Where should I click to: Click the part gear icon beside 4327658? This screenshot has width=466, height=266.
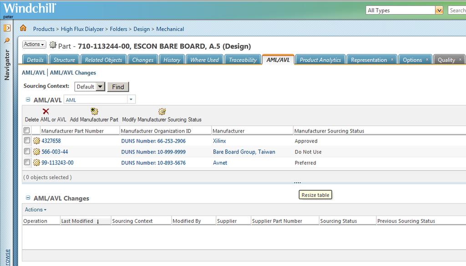pyautogui.click(x=36, y=141)
